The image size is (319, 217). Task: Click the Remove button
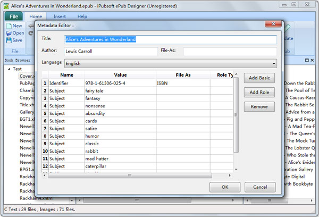pos(259,106)
